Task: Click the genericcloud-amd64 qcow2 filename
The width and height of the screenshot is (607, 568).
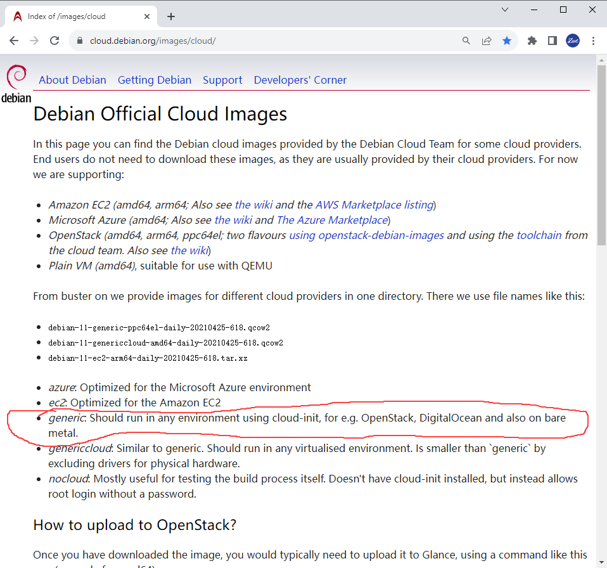Action: tap(165, 343)
